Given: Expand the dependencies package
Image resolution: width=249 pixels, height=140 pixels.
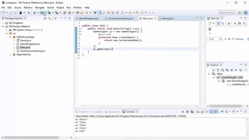Looking at the screenshot, I should click(x=10, y=54).
